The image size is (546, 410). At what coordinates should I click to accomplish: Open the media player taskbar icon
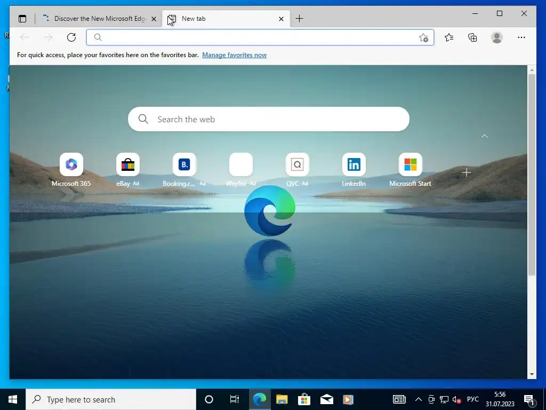(x=348, y=399)
